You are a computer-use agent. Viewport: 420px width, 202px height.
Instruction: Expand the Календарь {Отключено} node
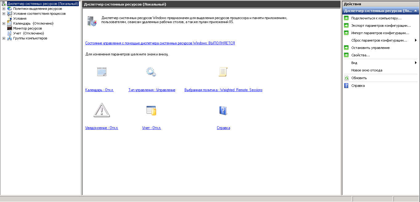(4, 23)
